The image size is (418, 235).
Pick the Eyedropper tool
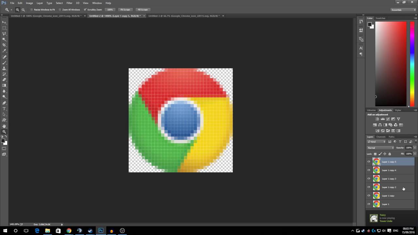(4, 51)
